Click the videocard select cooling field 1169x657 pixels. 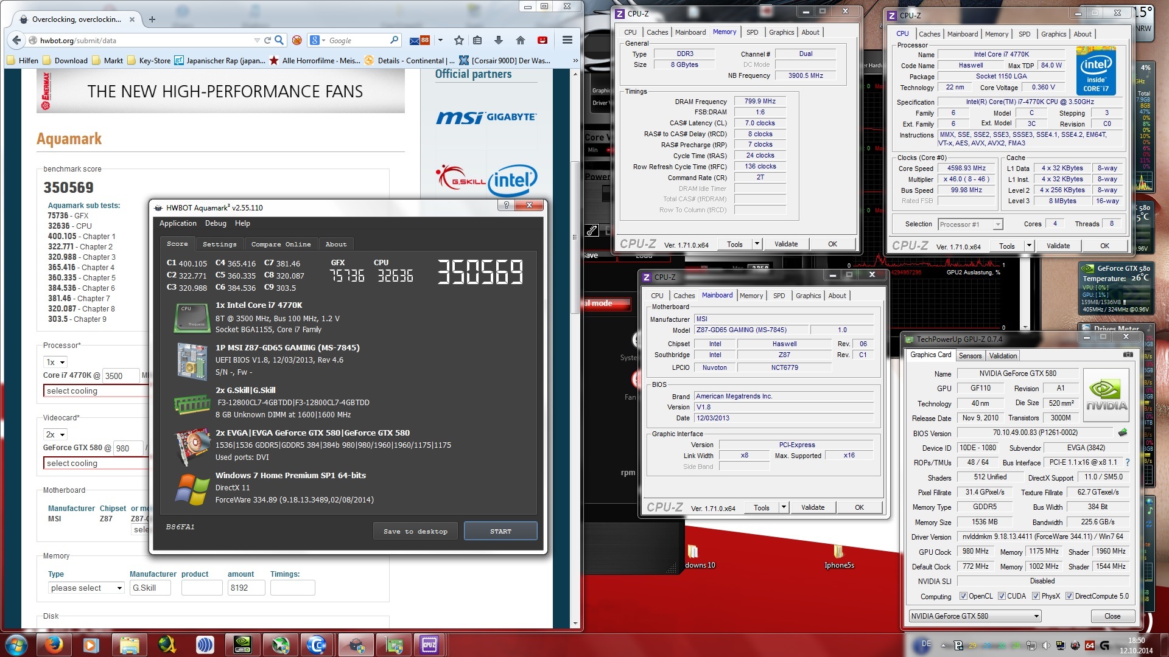pos(96,463)
